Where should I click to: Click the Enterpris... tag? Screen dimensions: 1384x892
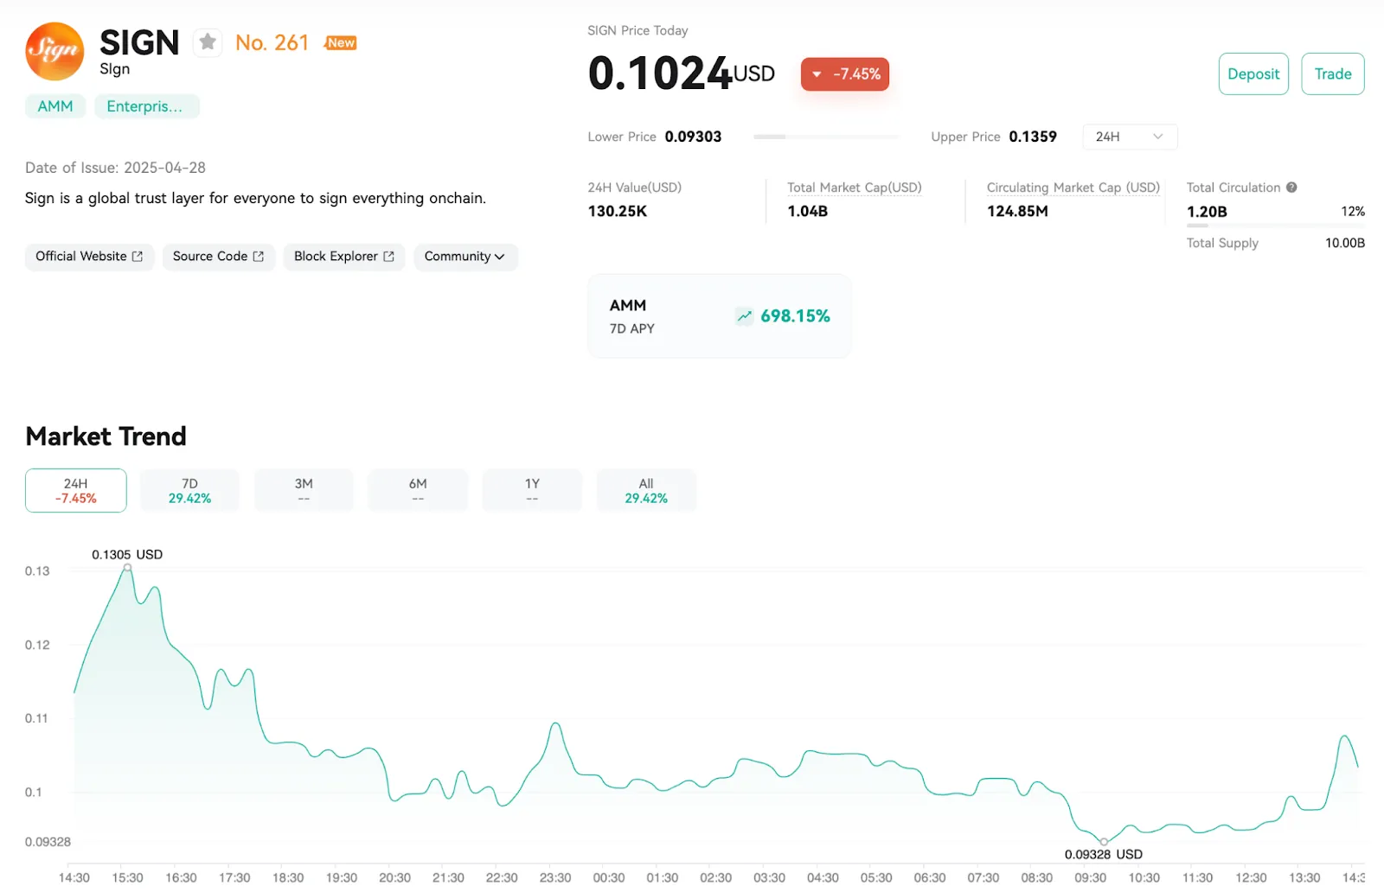point(147,106)
